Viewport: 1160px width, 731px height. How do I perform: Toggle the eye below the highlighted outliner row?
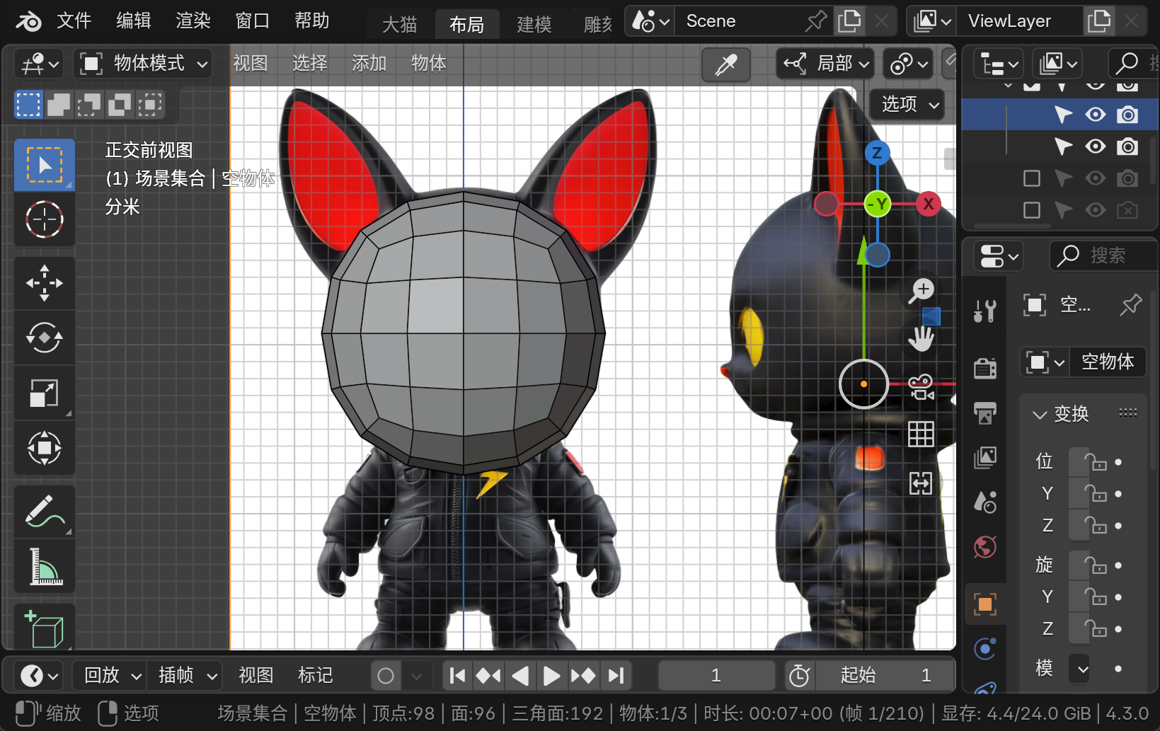pos(1096,146)
